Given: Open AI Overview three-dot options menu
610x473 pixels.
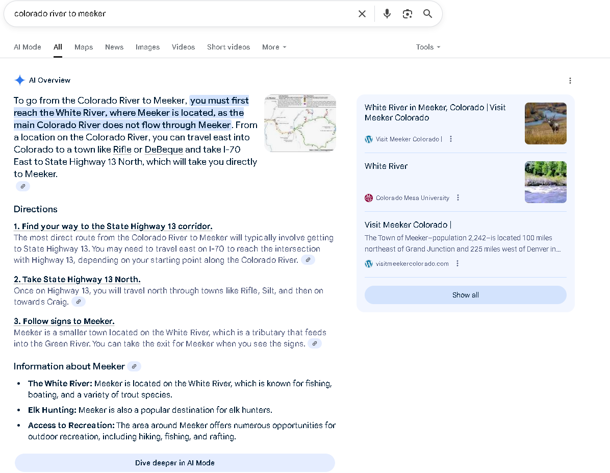Looking at the screenshot, I should [x=570, y=81].
